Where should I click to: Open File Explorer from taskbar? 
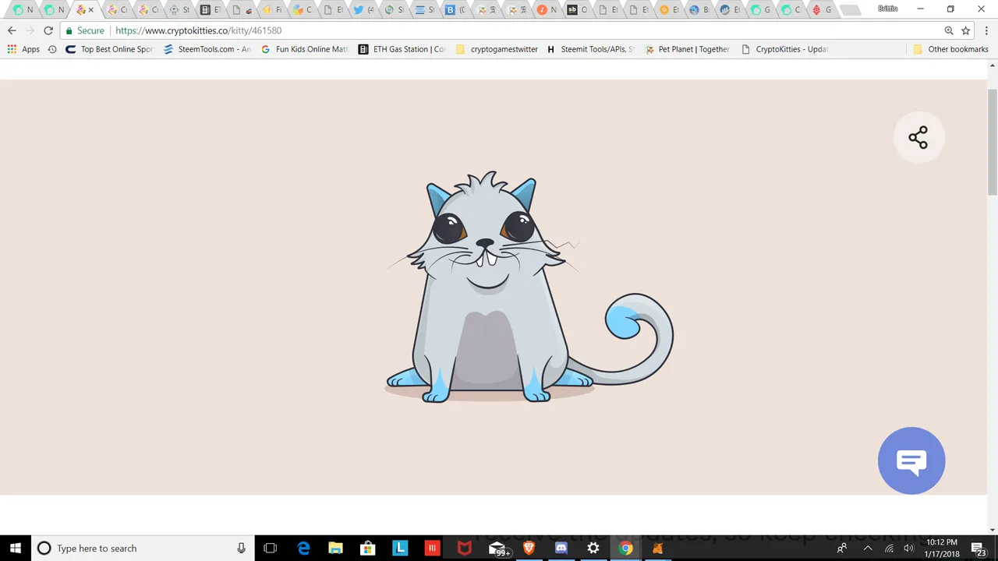click(335, 548)
